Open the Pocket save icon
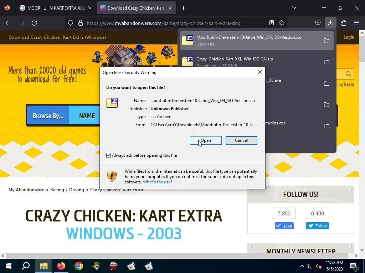365x273 pixels. click(x=318, y=23)
